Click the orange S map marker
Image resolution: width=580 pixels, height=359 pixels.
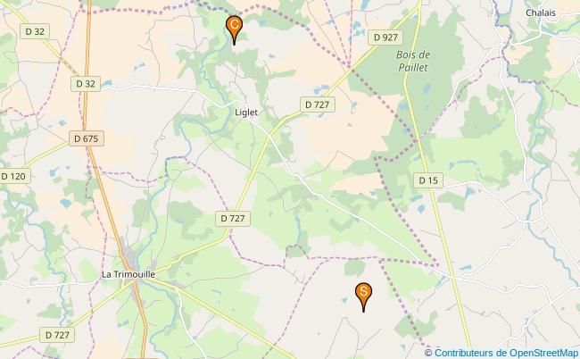pos(363,296)
